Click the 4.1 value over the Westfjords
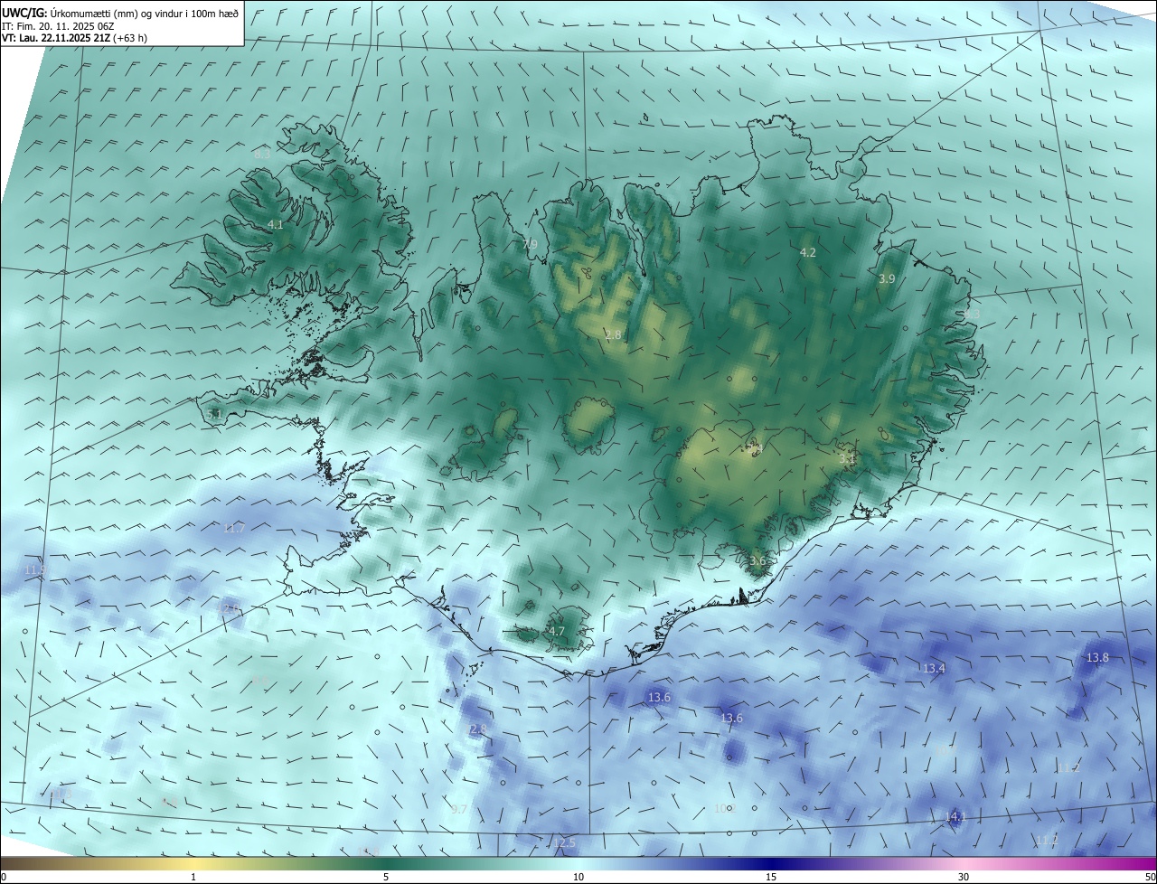Screen dimensions: 1157x884 pos(276,225)
